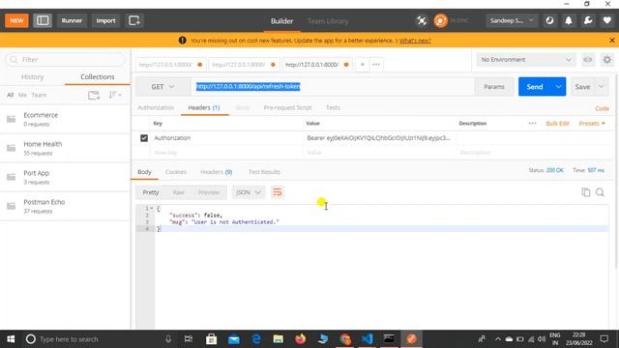Screen dimensions: 619x348
Task: Expand the Save button dropdown arrow
Action: [x=601, y=87]
